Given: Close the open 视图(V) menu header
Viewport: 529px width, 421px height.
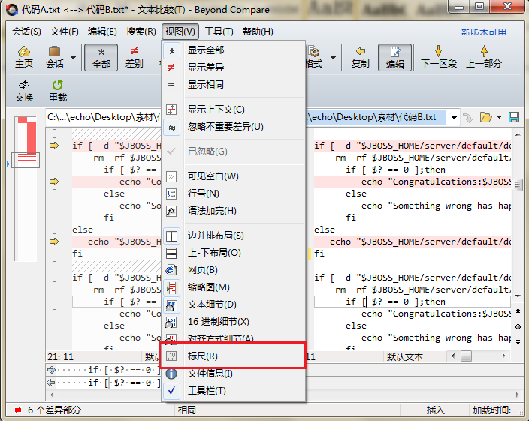Looking at the screenshot, I should point(180,32).
